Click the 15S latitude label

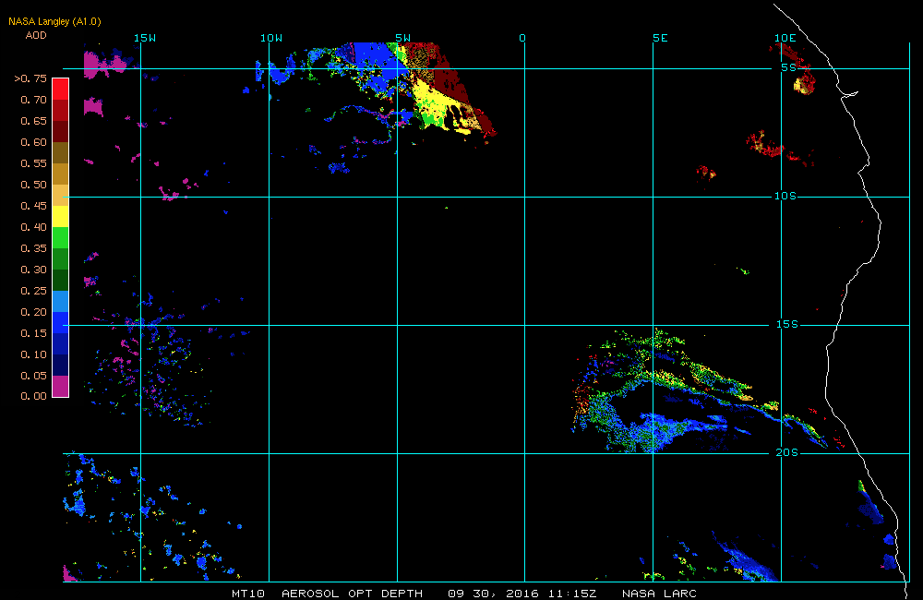(x=787, y=324)
